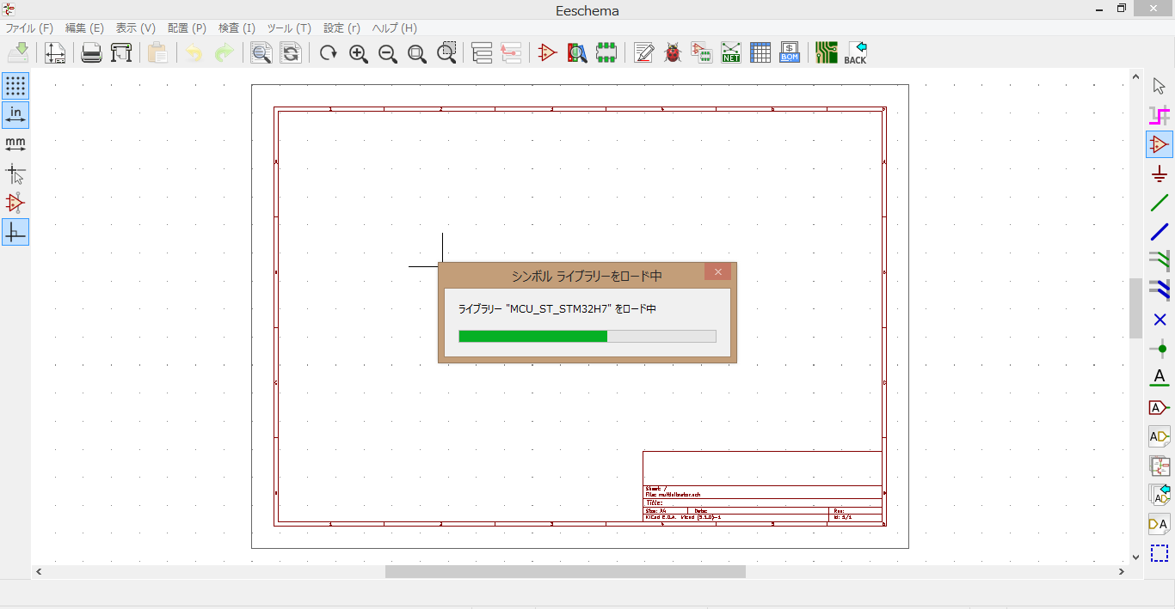
Task: Select the blue bus drawing tool
Action: tap(1160, 232)
